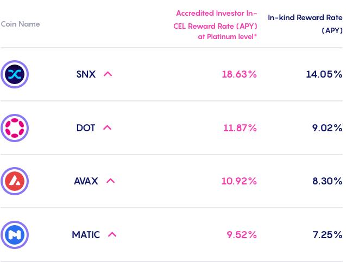Viewport: 346px width, 262px height.
Task: Click AVAX 10.92% CEL reward rate
Action: pyautogui.click(x=239, y=181)
